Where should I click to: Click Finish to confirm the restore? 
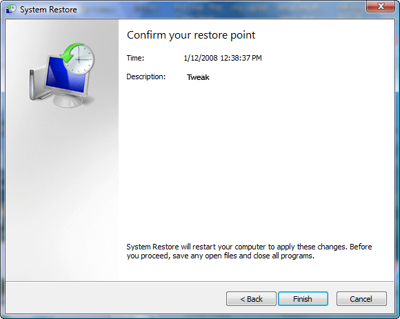click(x=303, y=298)
